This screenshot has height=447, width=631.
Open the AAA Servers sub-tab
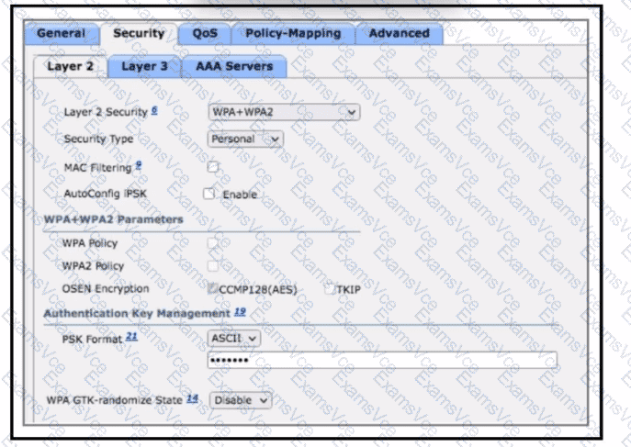(233, 66)
